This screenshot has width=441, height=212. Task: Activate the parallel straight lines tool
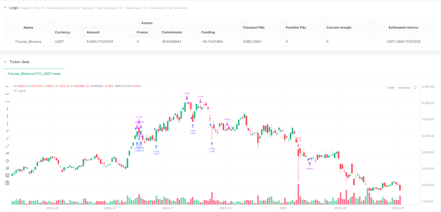pyautogui.click(x=7, y=161)
